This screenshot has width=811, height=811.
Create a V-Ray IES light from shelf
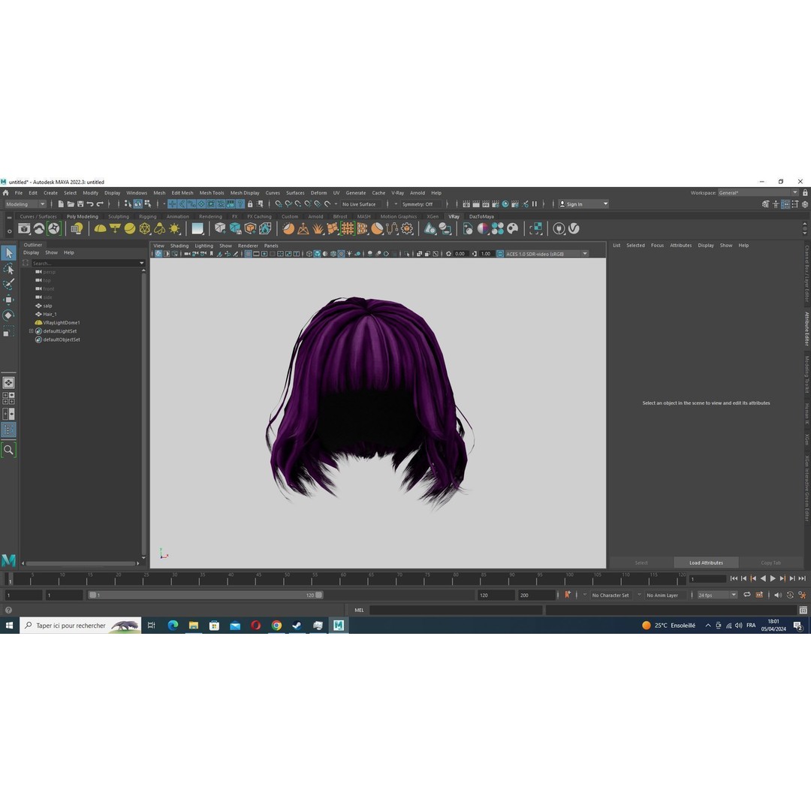[160, 228]
